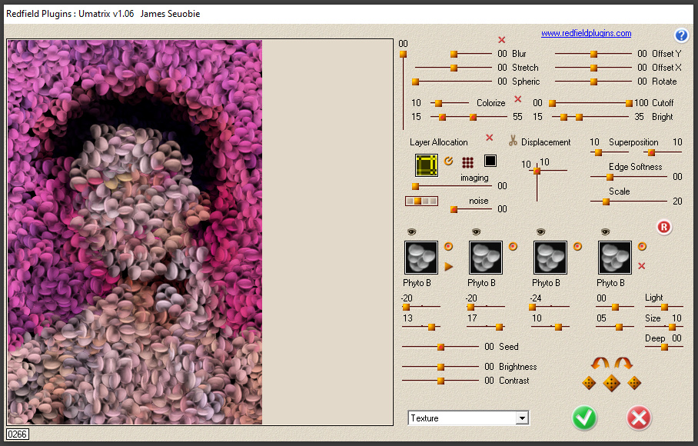Image resolution: width=698 pixels, height=446 pixels.
Task: Click the vertical slider handle under top-left 00
Action: click(403, 55)
